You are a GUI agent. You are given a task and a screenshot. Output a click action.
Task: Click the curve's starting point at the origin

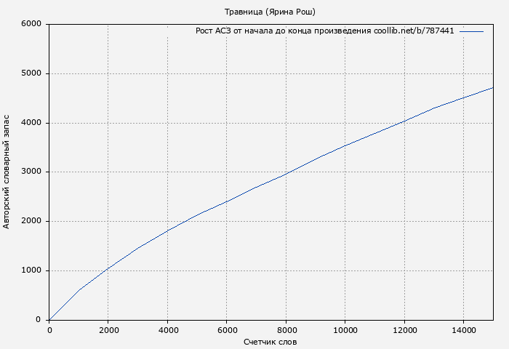point(49,320)
